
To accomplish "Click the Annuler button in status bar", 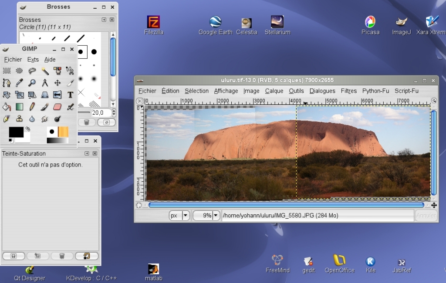I will click(x=426, y=216).
